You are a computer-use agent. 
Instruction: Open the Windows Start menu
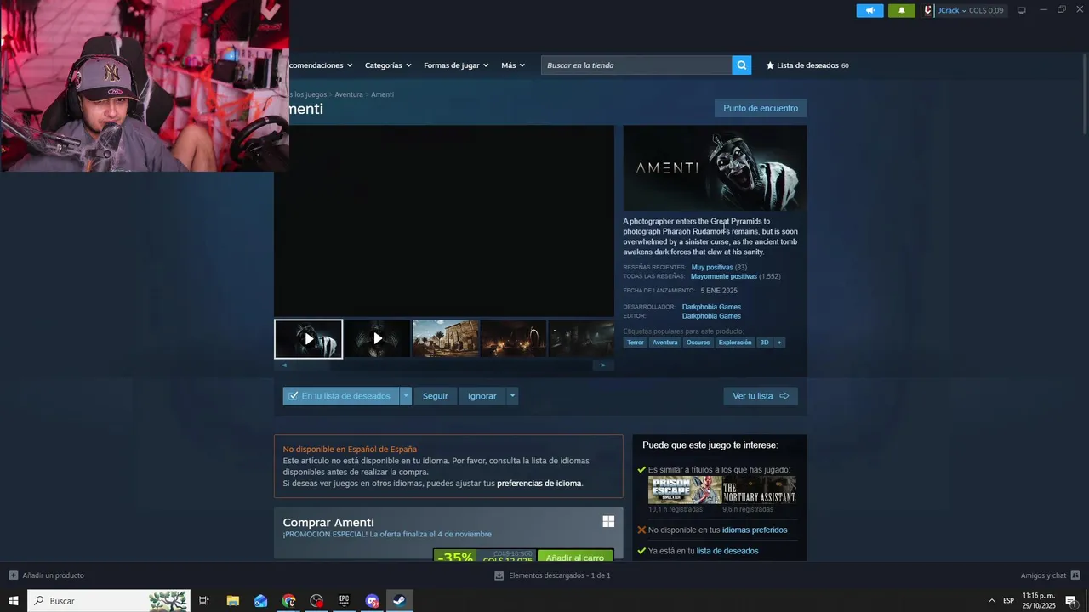coord(14,601)
